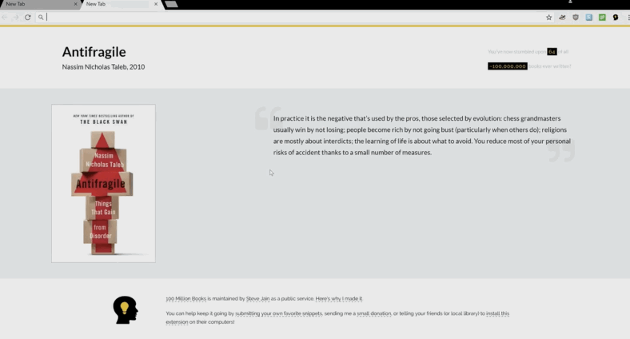
Task: Open the Here's why I made it link
Action: (339, 299)
